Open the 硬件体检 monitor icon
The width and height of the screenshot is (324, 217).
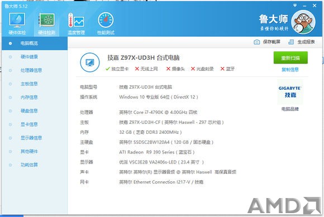(17, 20)
